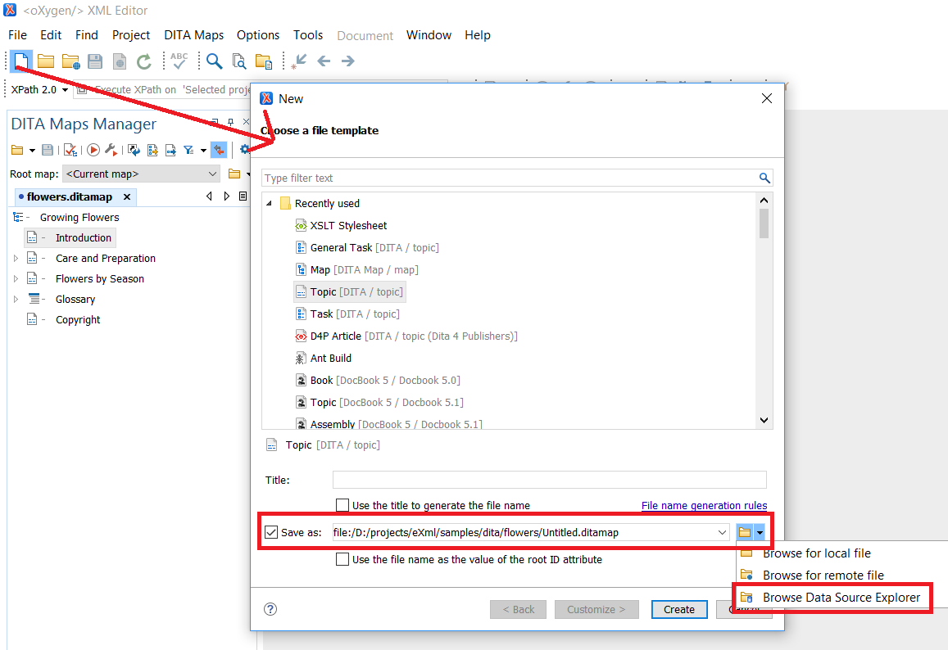This screenshot has height=650, width=948.
Task: Select the Map [DITA Map / map] template
Action: coord(364,269)
